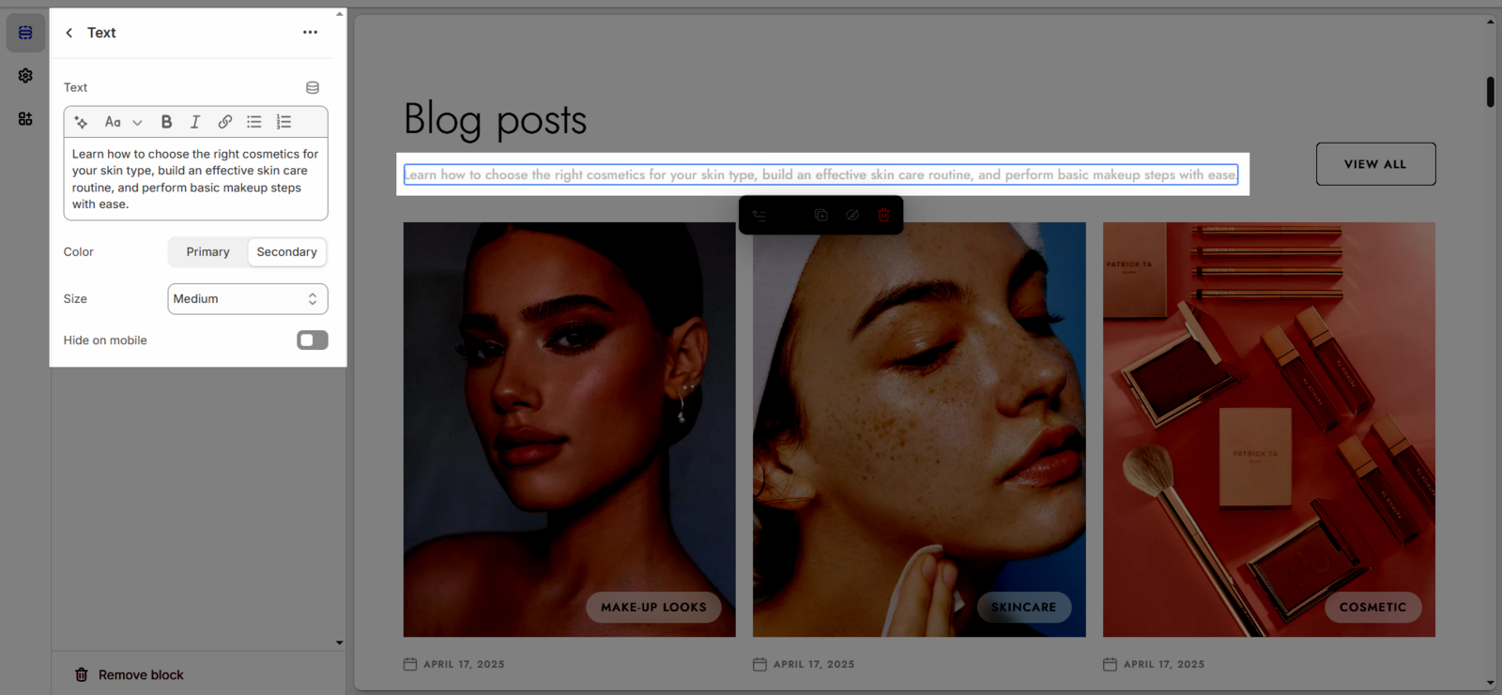Open the Size dropdown showing Medium
The width and height of the screenshot is (1502, 695).
click(x=248, y=299)
